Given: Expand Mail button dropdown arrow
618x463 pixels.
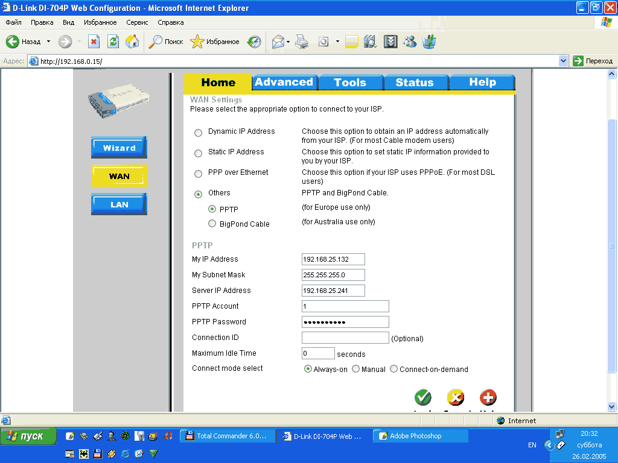Looking at the screenshot, I should pos(288,42).
